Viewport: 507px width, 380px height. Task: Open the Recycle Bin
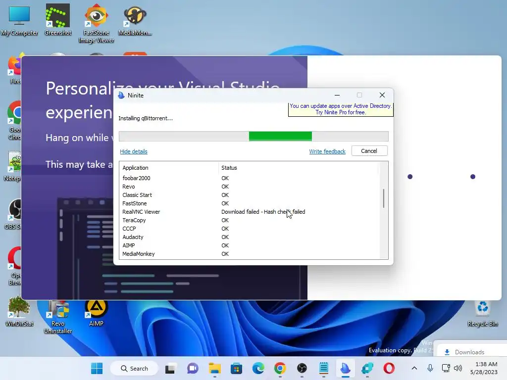(482, 313)
